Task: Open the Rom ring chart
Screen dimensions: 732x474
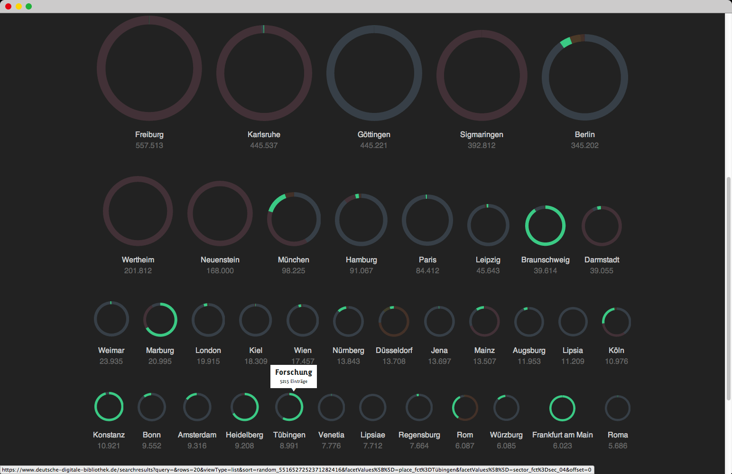Action: pyautogui.click(x=465, y=408)
